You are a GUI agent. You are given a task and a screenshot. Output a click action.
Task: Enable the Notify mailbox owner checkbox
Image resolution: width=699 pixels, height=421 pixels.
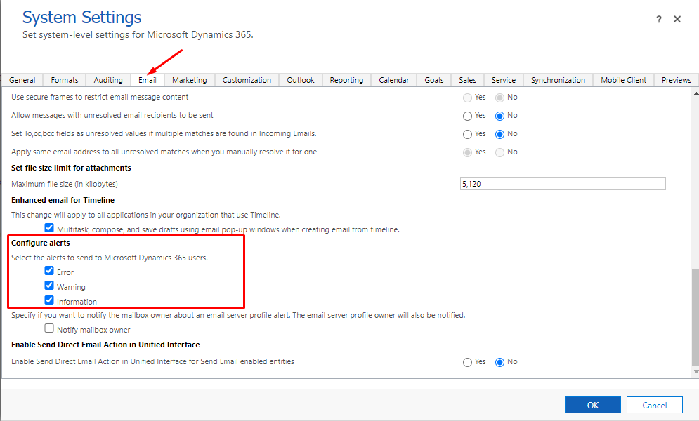coord(48,328)
